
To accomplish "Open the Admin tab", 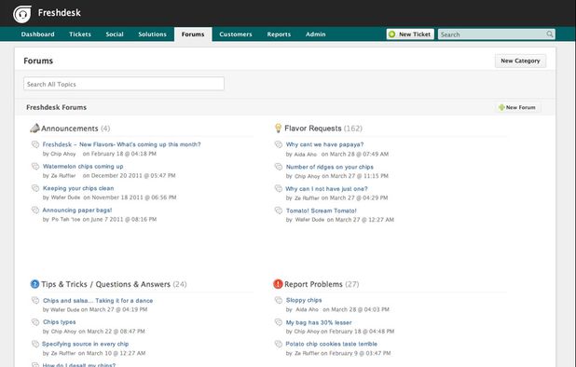I will pos(316,34).
